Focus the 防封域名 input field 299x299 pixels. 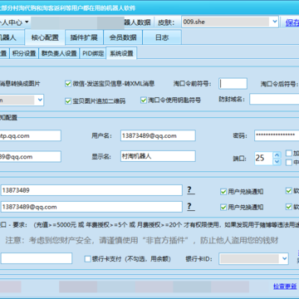tap(274, 99)
